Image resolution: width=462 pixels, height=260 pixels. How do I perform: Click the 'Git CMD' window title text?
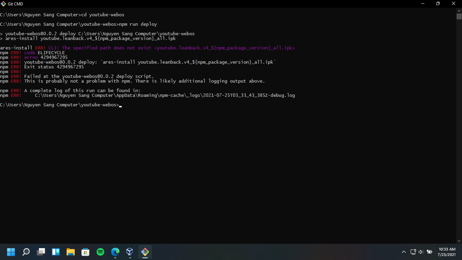pyautogui.click(x=16, y=4)
